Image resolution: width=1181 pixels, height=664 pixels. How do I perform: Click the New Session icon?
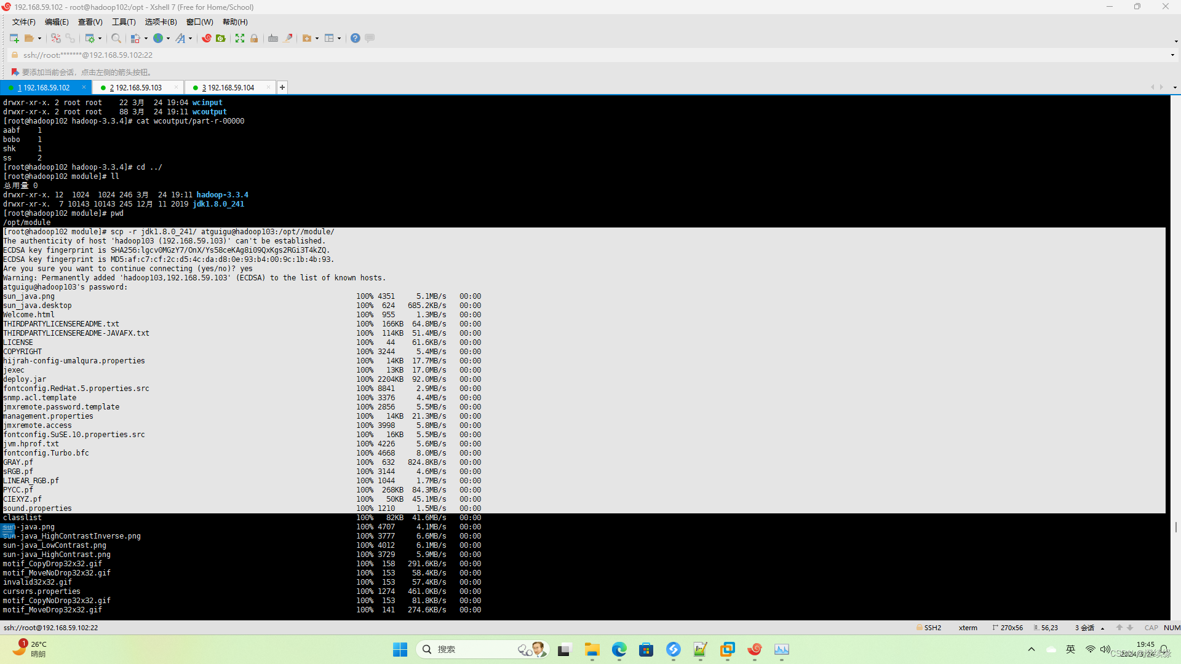tap(14, 38)
